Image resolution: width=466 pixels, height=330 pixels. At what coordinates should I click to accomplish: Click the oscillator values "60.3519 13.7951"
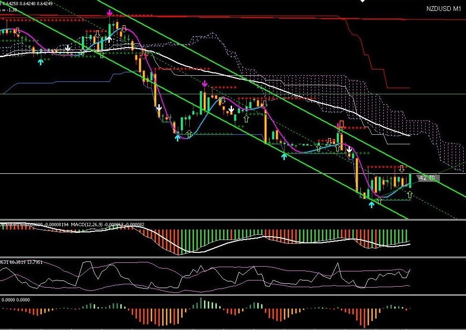27,262
